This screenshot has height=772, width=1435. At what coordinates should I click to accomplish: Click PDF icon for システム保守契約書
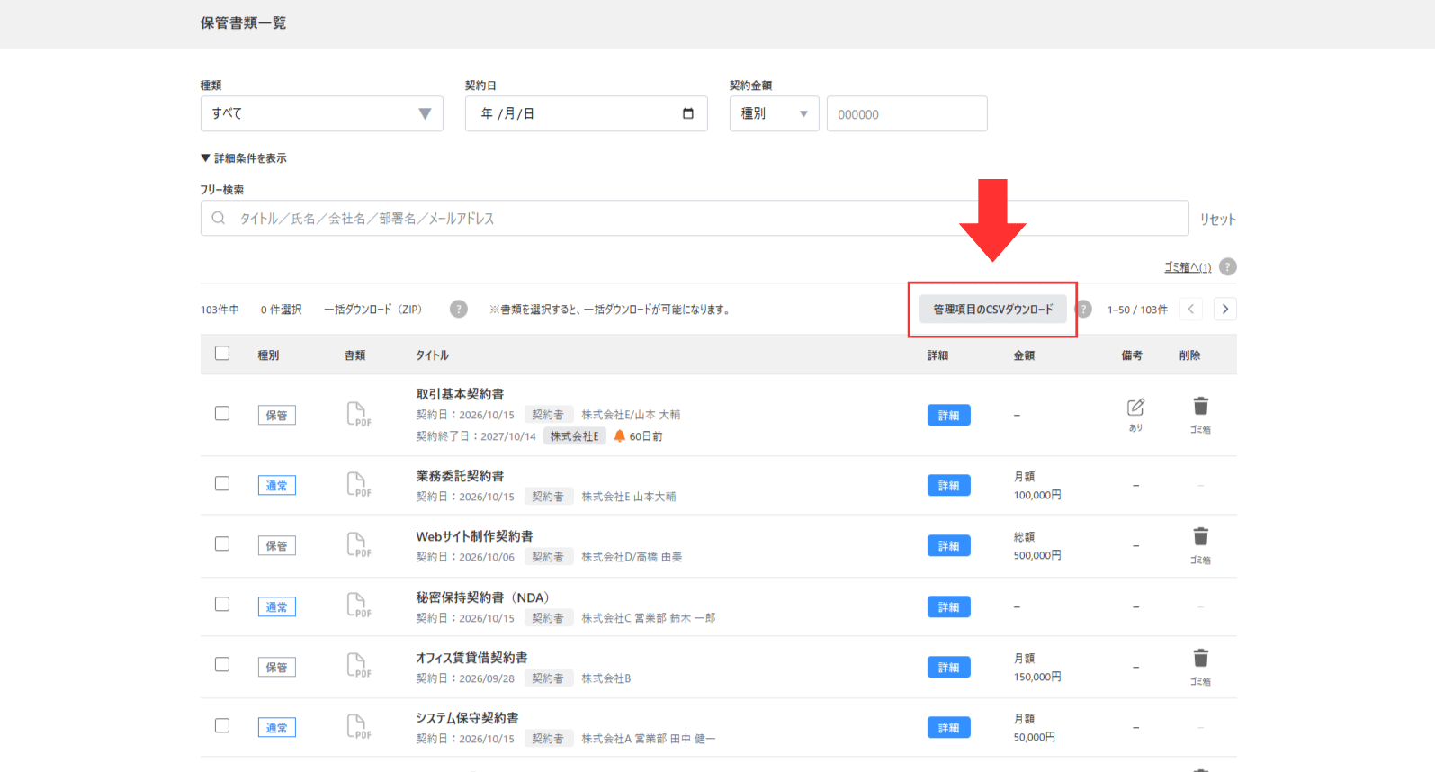click(x=358, y=726)
